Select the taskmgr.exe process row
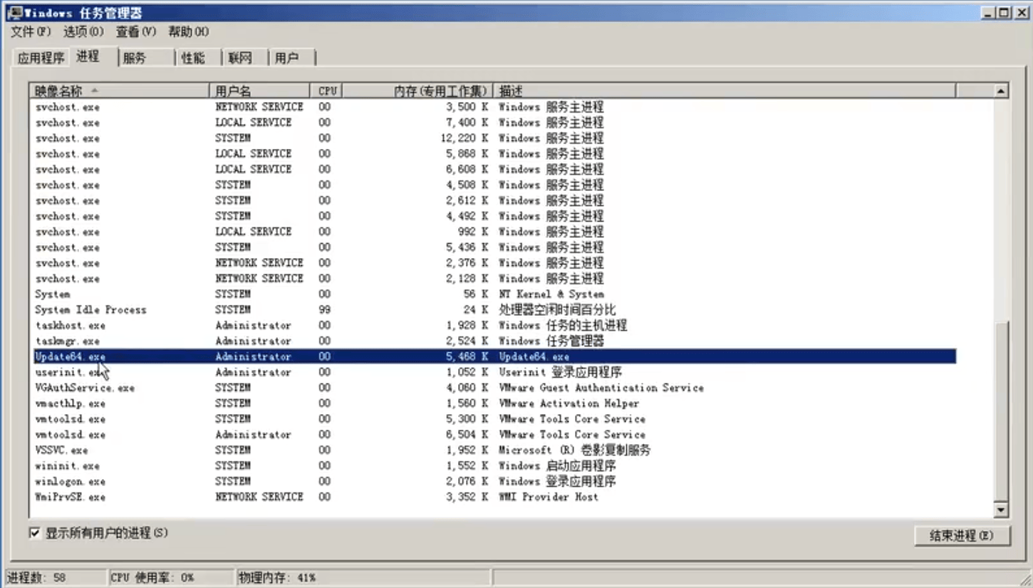Viewport: 1033px width, 588px height. (x=492, y=341)
